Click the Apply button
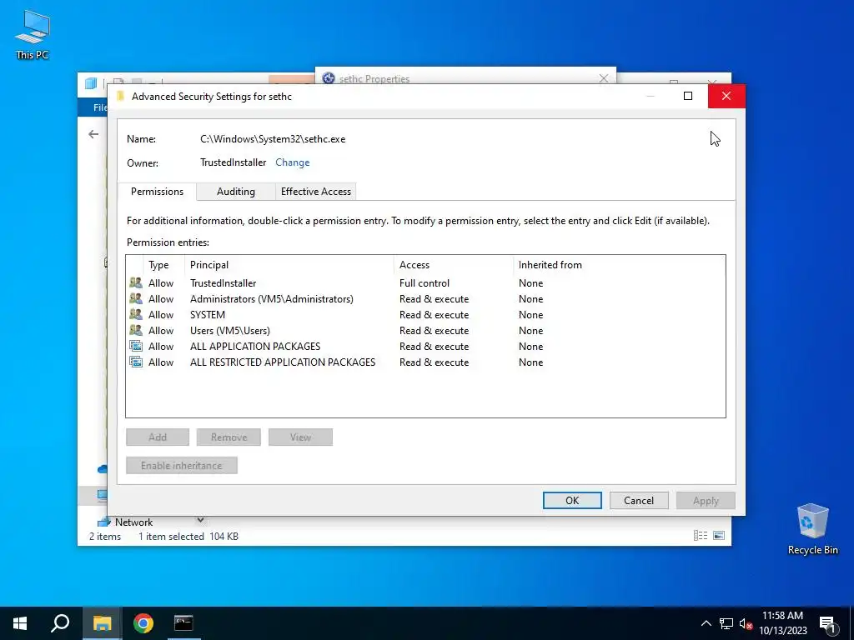This screenshot has height=640, width=854. 706,501
